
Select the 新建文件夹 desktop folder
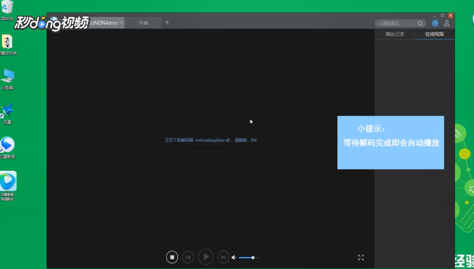(x=8, y=45)
